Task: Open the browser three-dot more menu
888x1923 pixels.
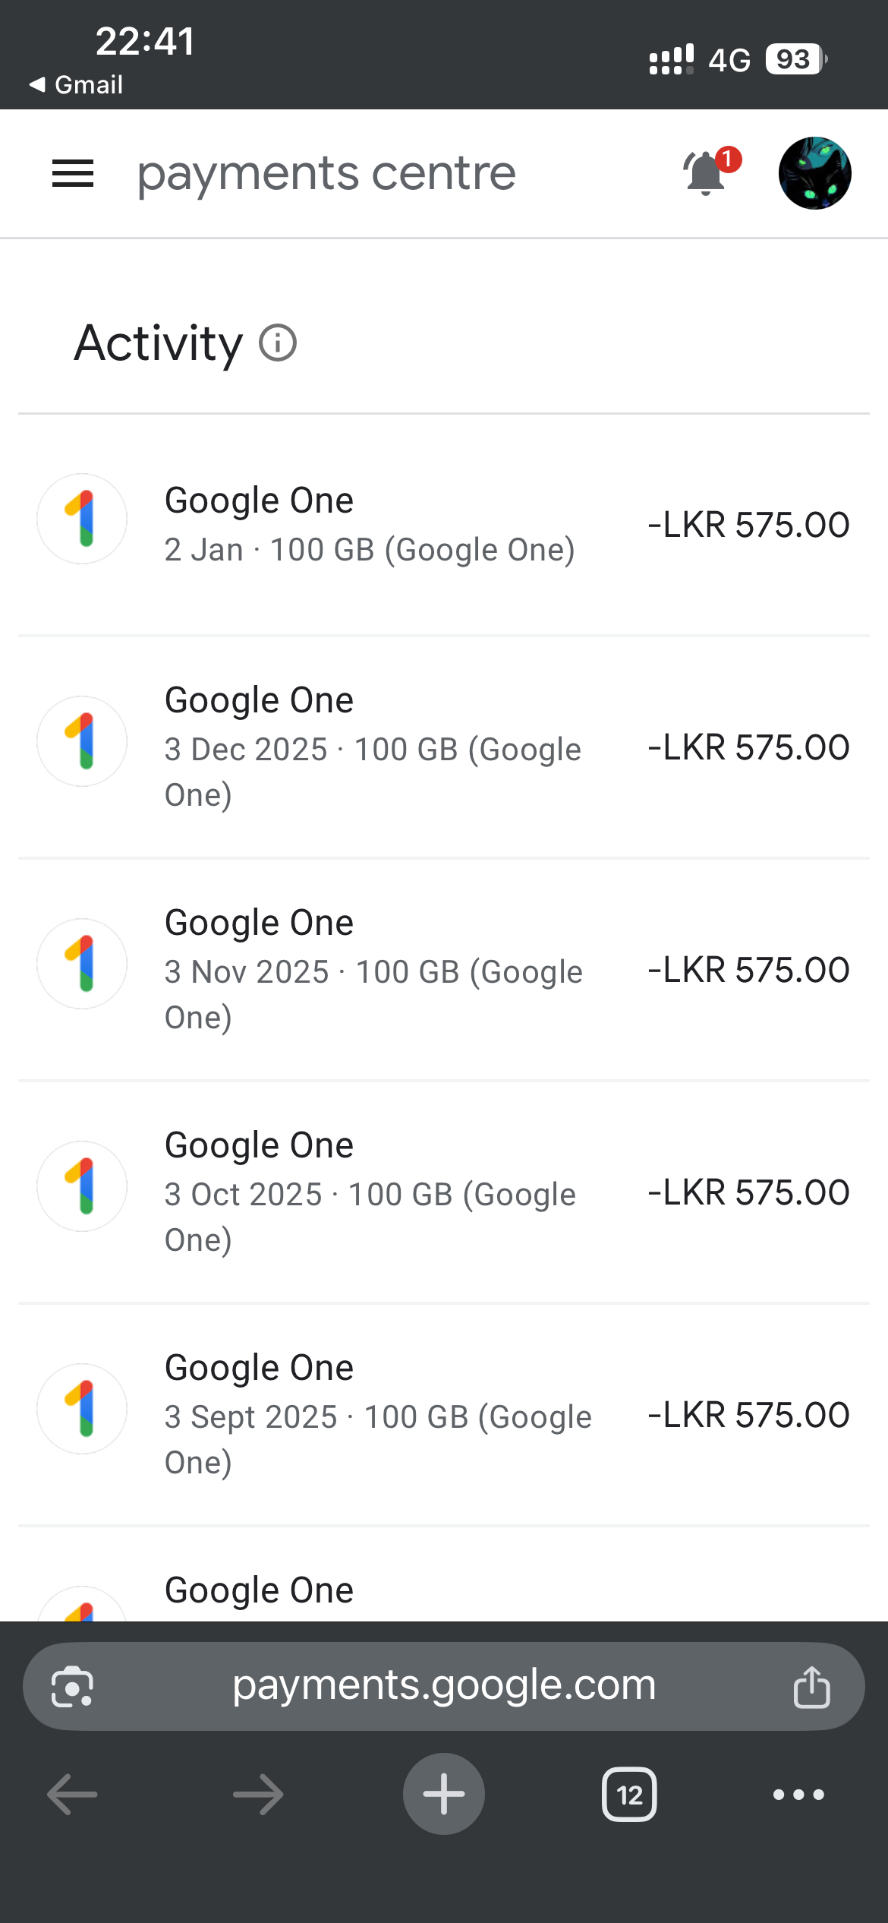Action: tap(798, 1795)
